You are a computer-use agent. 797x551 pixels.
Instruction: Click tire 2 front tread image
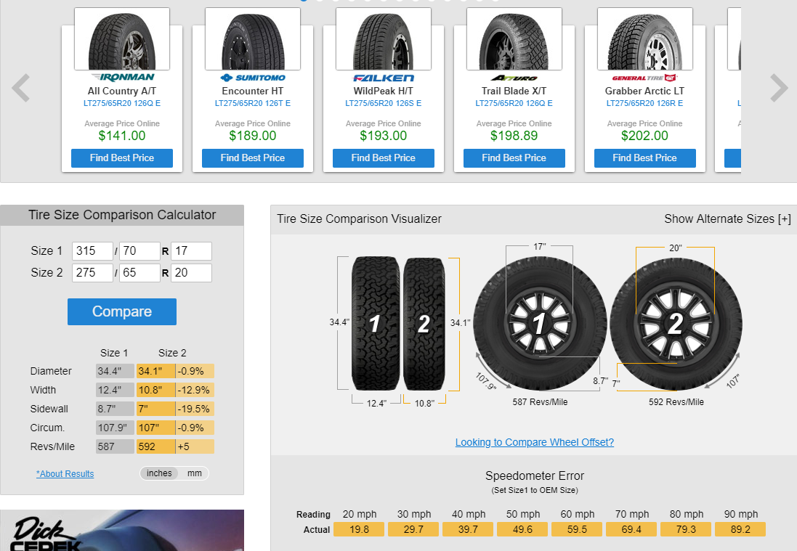point(424,324)
